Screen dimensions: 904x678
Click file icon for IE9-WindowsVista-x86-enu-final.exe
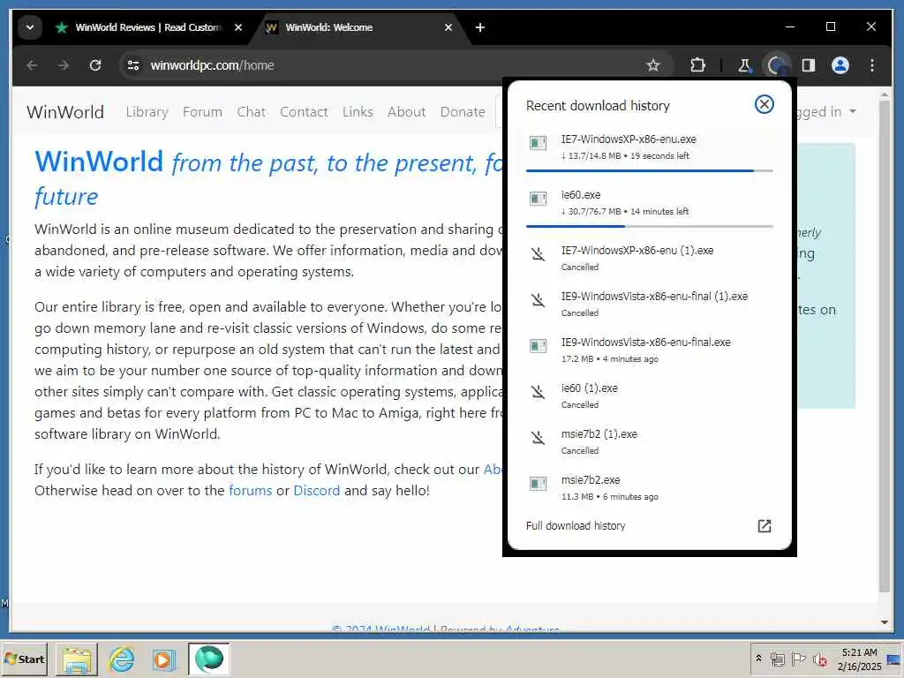(x=538, y=346)
